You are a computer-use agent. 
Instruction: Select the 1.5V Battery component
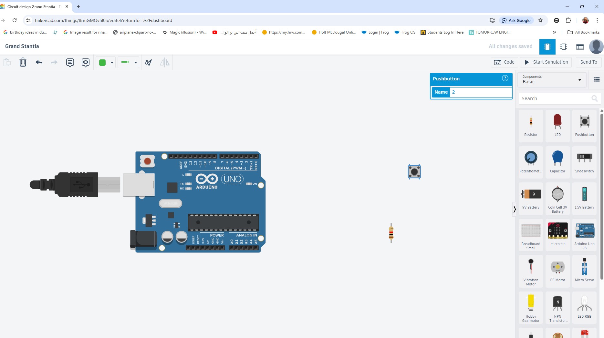pos(584,199)
